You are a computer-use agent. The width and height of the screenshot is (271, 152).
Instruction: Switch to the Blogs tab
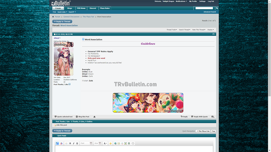point(69,8)
